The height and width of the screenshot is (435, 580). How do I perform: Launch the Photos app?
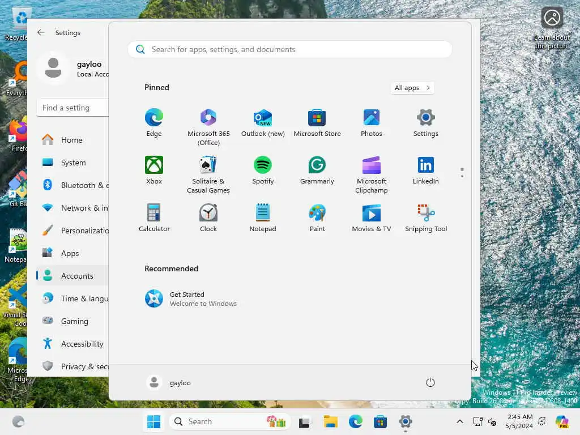[x=372, y=123]
